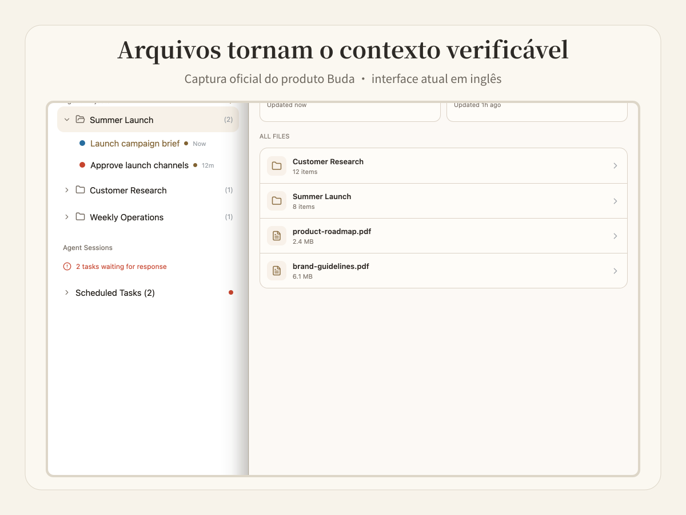Click the Customer Research folder icon in All Files

click(x=277, y=166)
